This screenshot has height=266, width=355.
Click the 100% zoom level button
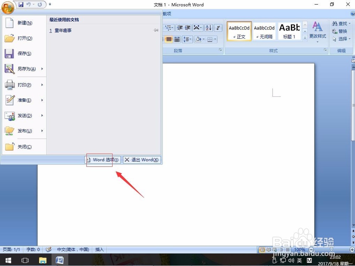[299, 249]
